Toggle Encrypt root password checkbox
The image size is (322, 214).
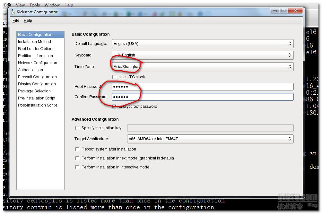pyautogui.click(x=114, y=107)
